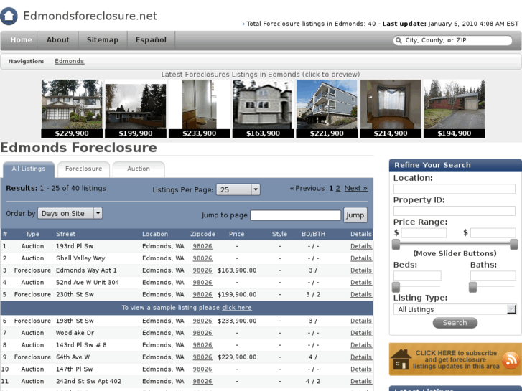
Task: Preview the $229,900 listing thumbnail
Action: [72, 108]
